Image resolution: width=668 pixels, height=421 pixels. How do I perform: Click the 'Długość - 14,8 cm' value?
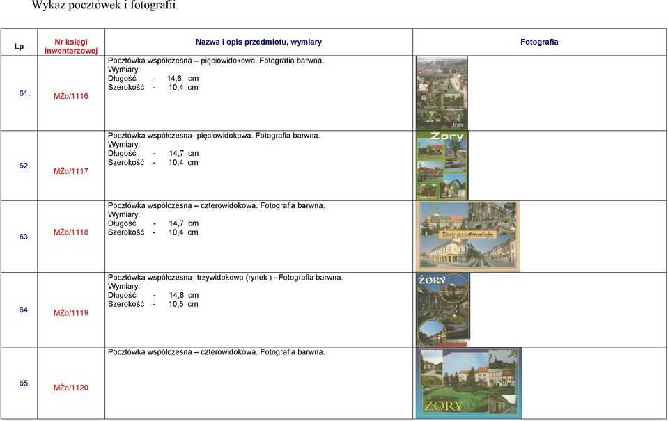click(153, 295)
